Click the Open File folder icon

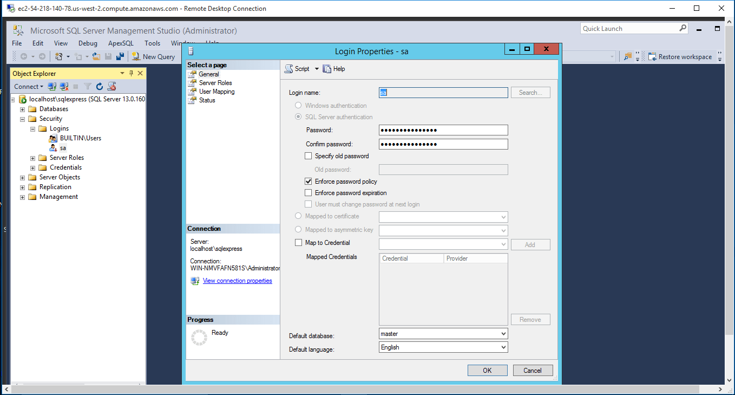click(x=96, y=56)
